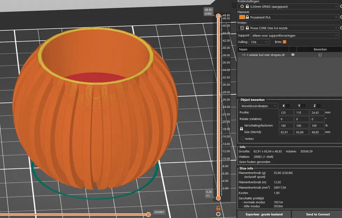Click the edit icon in the Bewerken column
Image resolution: width=342 pixels, height=218 pixels.
[x=320, y=55]
